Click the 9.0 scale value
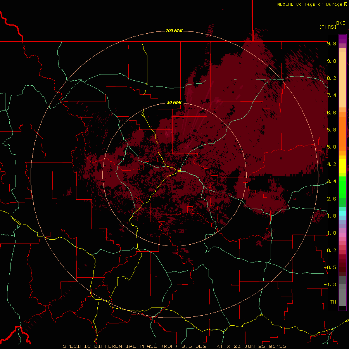The image size is (349, 349). [332, 61]
